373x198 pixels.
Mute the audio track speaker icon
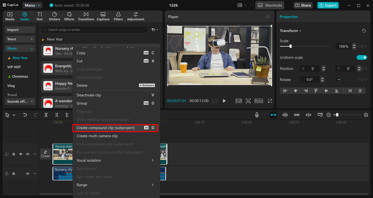pos(27,173)
